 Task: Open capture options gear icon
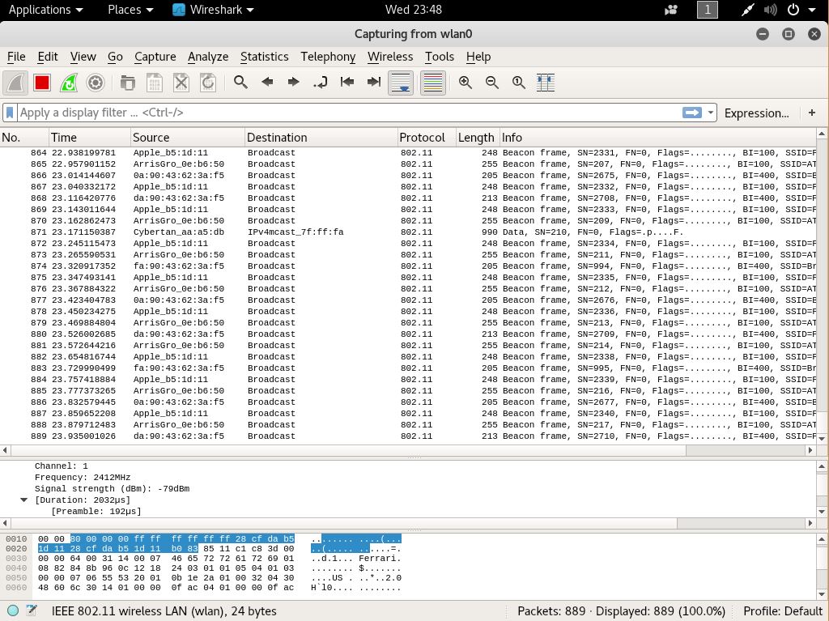click(96, 83)
